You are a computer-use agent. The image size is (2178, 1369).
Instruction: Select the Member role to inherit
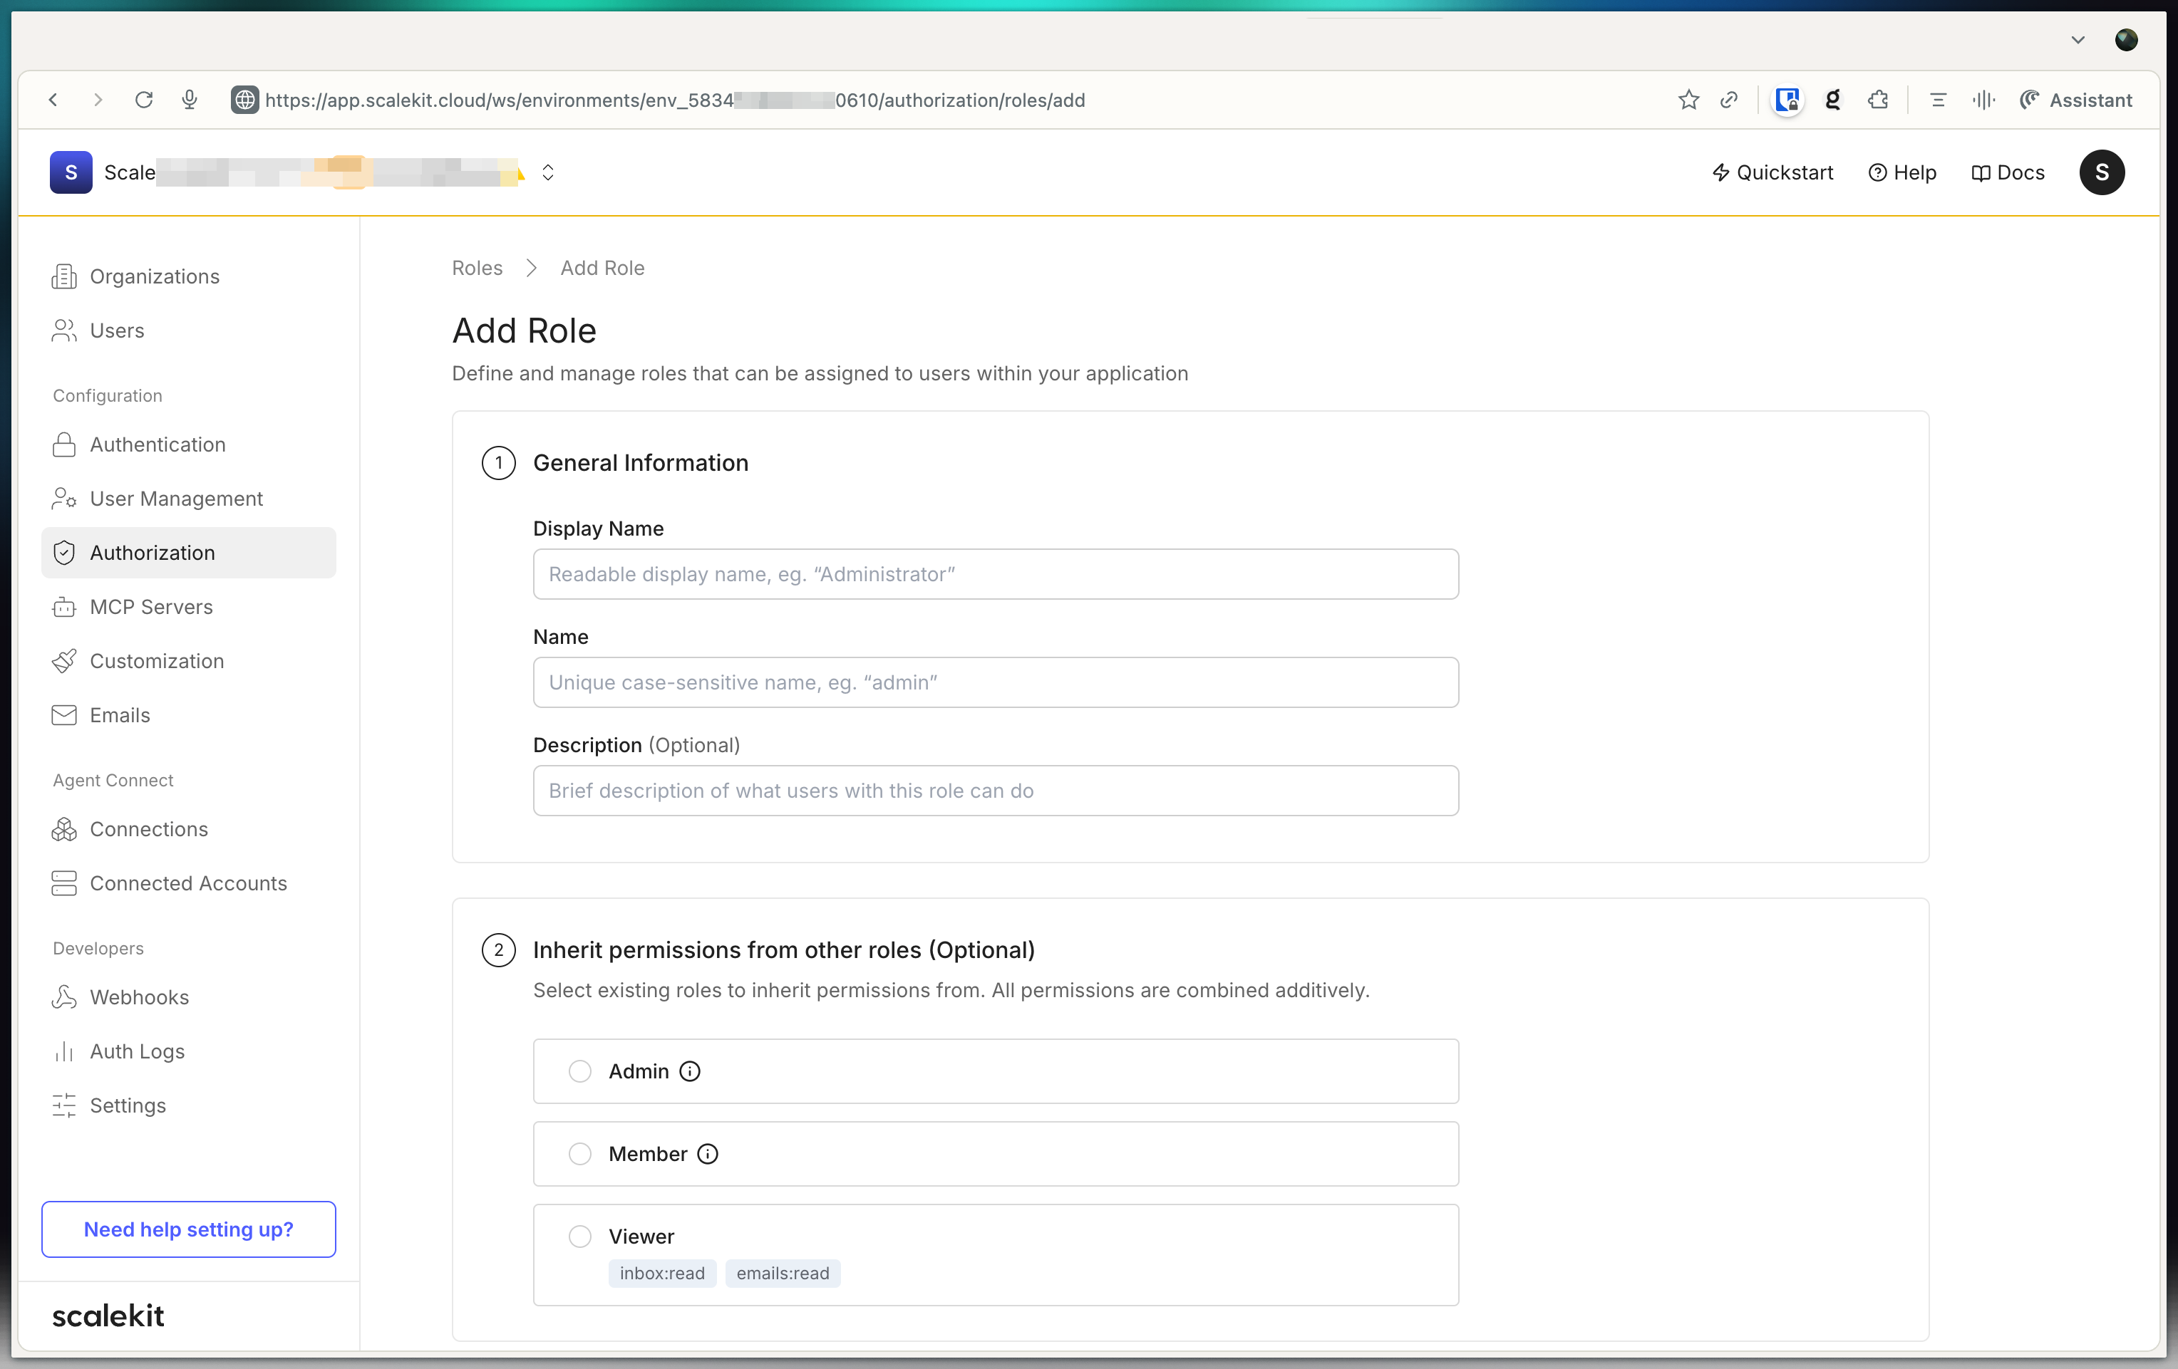(x=579, y=1154)
